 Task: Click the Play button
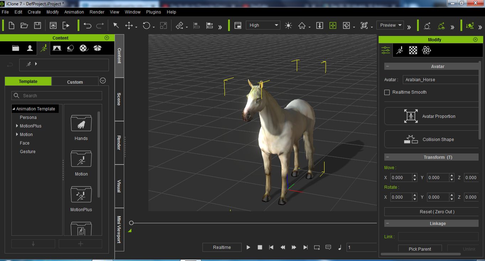(x=248, y=247)
